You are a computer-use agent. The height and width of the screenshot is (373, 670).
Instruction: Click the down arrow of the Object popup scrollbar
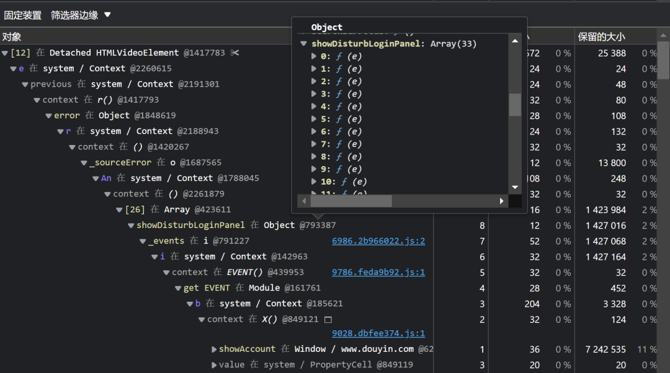[x=515, y=187]
